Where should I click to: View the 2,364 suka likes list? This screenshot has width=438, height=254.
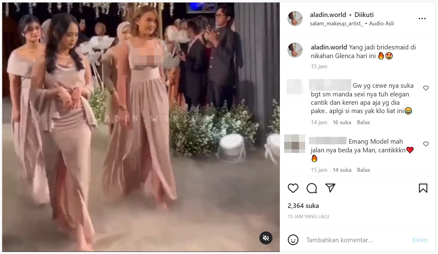pyautogui.click(x=303, y=206)
